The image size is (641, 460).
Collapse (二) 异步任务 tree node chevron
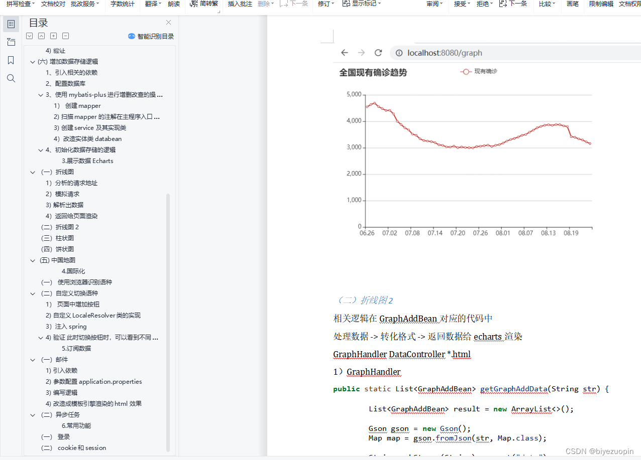click(33, 415)
